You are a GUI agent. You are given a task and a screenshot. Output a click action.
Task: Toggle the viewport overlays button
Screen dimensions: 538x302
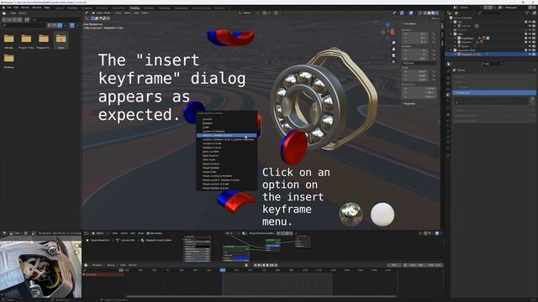click(411, 13)
